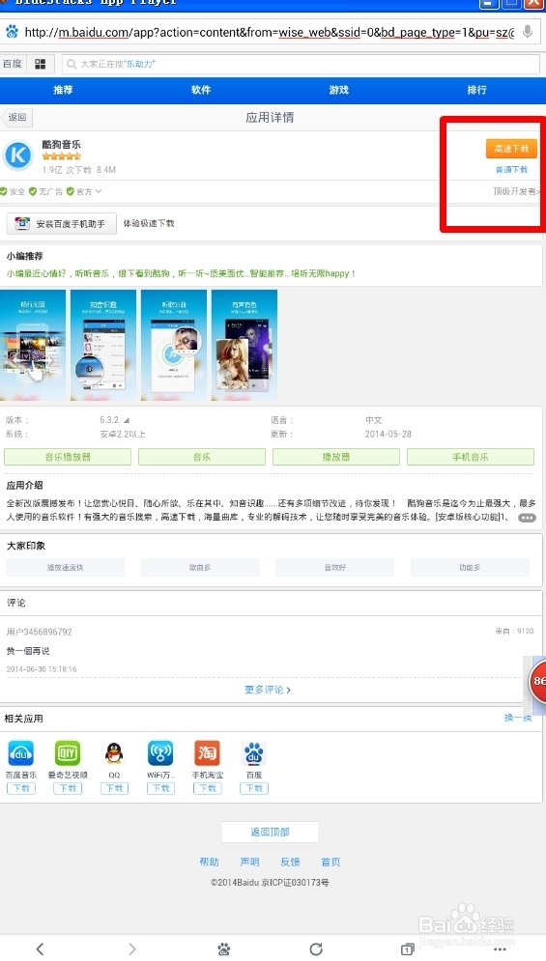Viewport: 546px width, 961px height.
Task: Click the orange 高速下载 button
Action: point(511,149)
